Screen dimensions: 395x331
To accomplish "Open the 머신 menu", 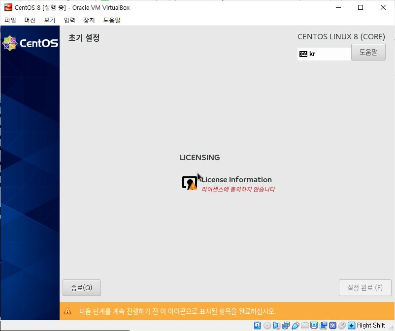I will pyautogui.click(x=30, y=20).
